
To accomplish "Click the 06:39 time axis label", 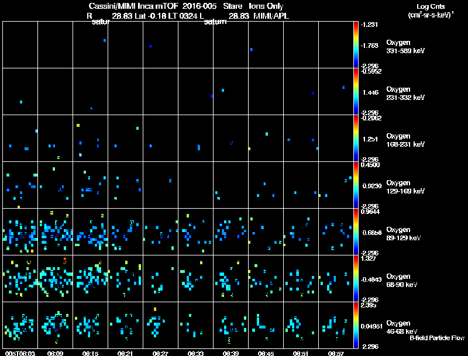I will tap(230, 353).
